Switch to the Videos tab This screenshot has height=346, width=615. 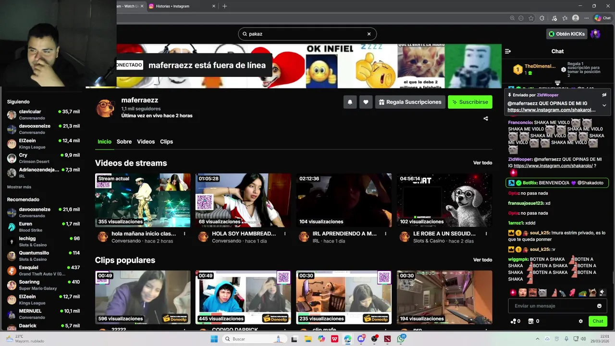pyautogui.click(x=146, y=142)
